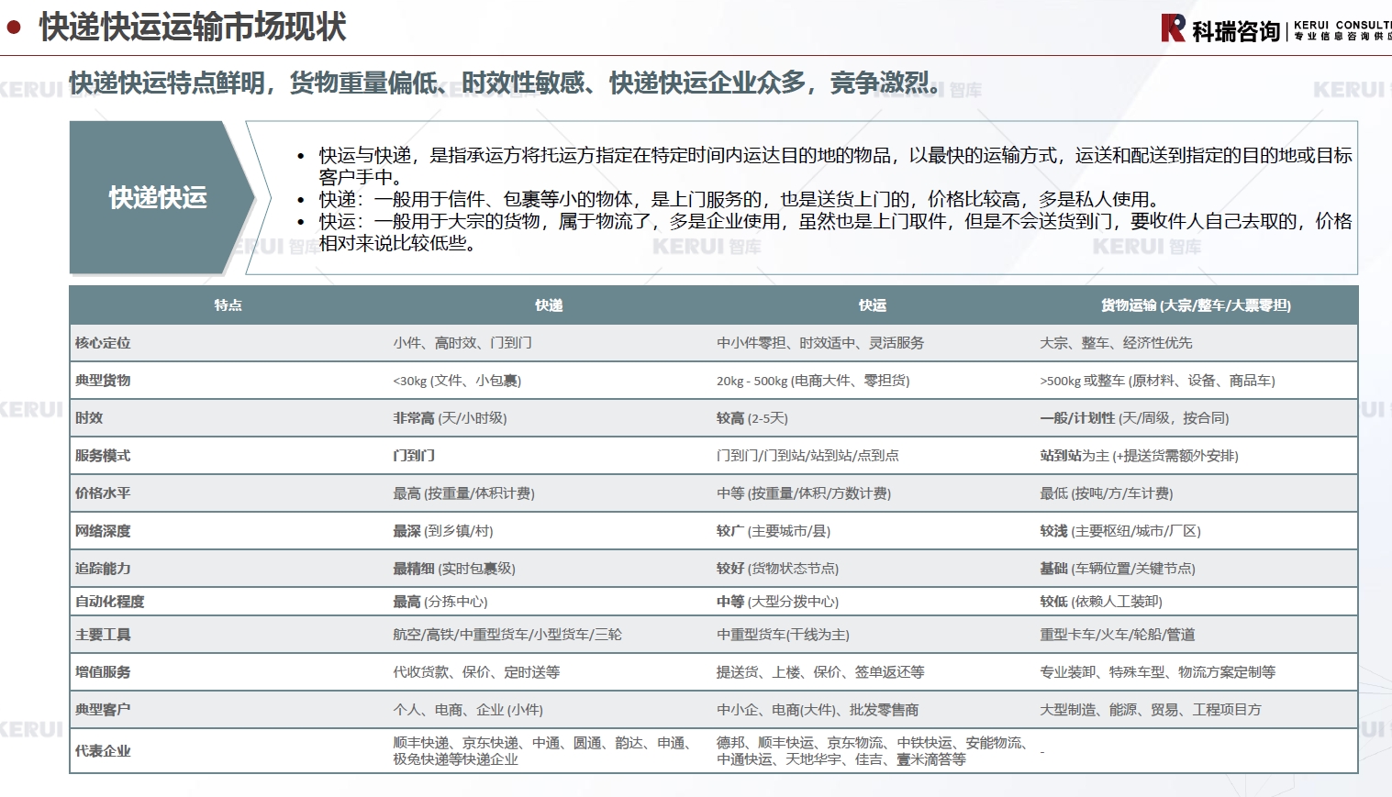Select cell 中小企、电商(大件)、批发零售商
Image resolution: width=1392 pixels, height=797 pixels.
click(x=818, y=710)
